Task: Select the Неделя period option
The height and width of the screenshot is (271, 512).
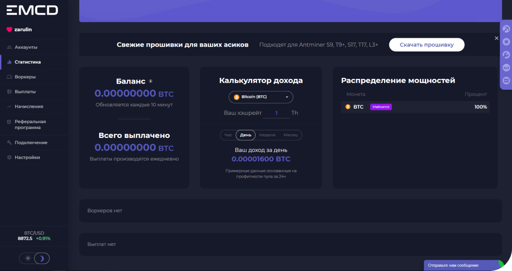Action: click(x=267, y=135)
